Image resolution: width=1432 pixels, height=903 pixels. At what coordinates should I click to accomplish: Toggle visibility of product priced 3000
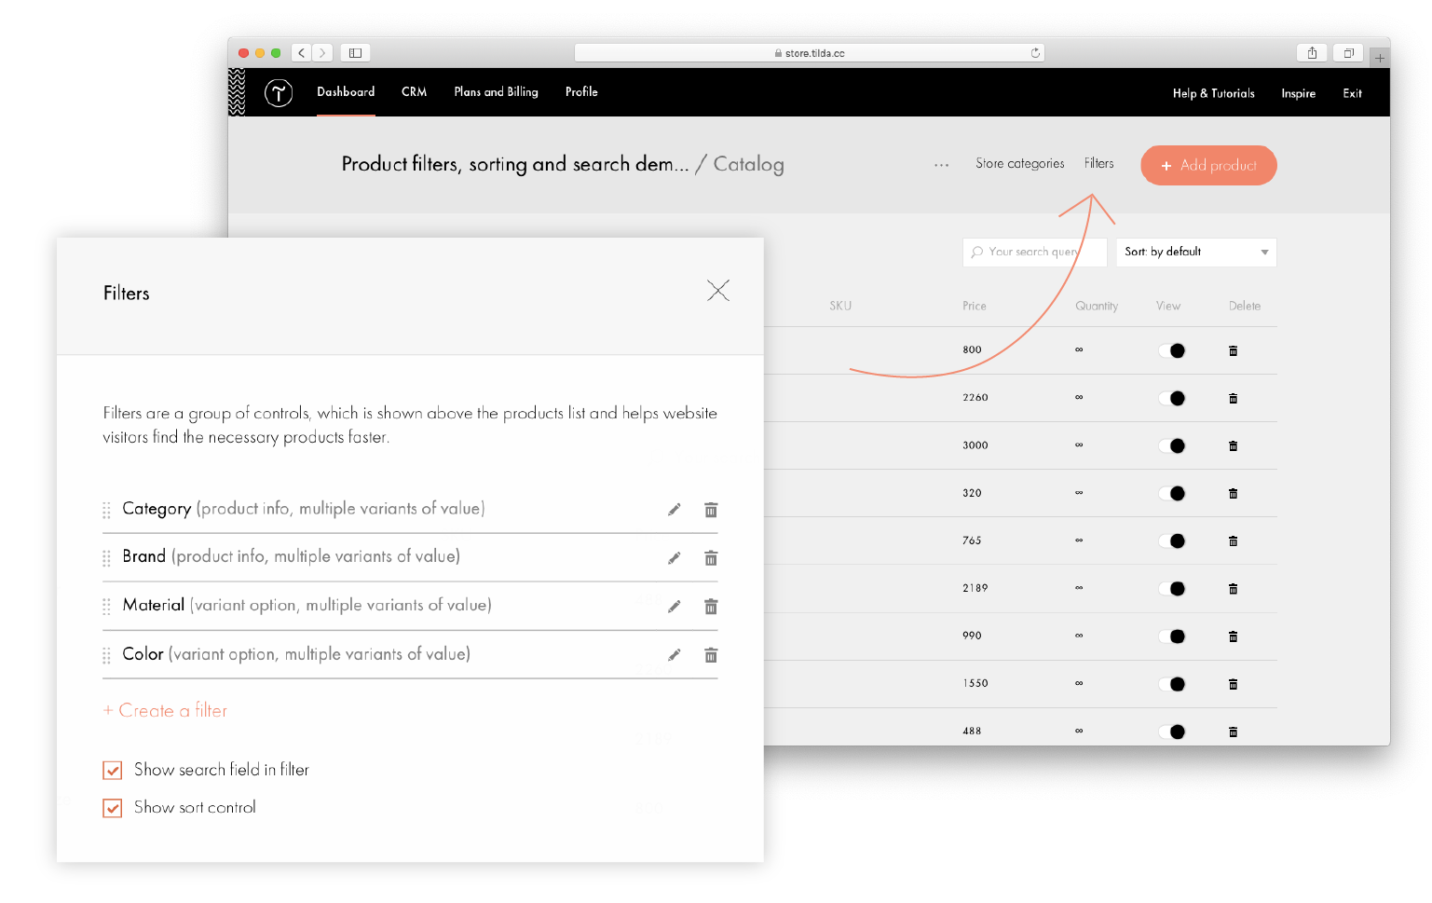pyautogui.click(x=1172, y=445)
